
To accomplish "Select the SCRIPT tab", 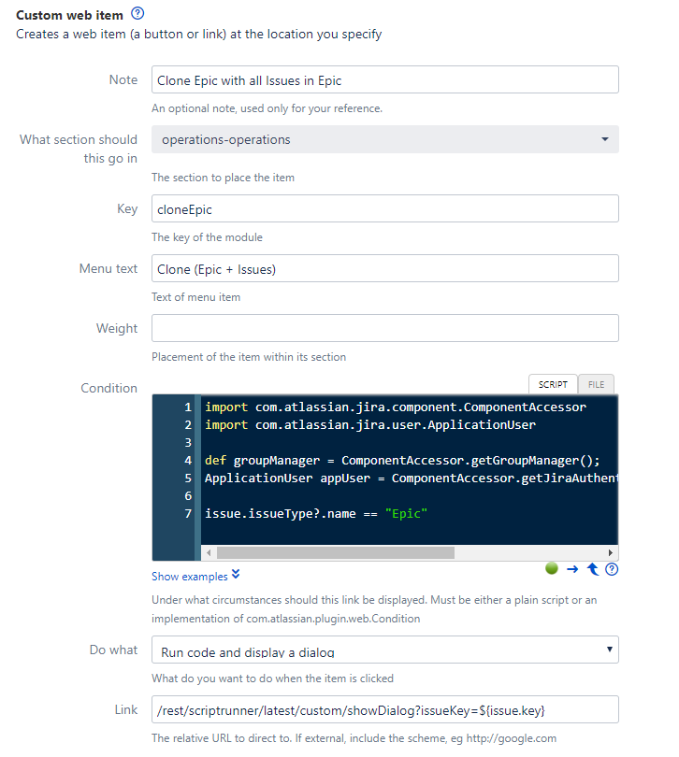I will click(x=552, y=384).
